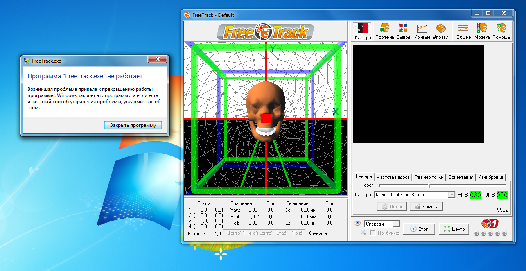The width and height of the screenshot is (526, 271).
Task: Click the 'Ручной центр' shortcut label
Action: tap(257, 233)
